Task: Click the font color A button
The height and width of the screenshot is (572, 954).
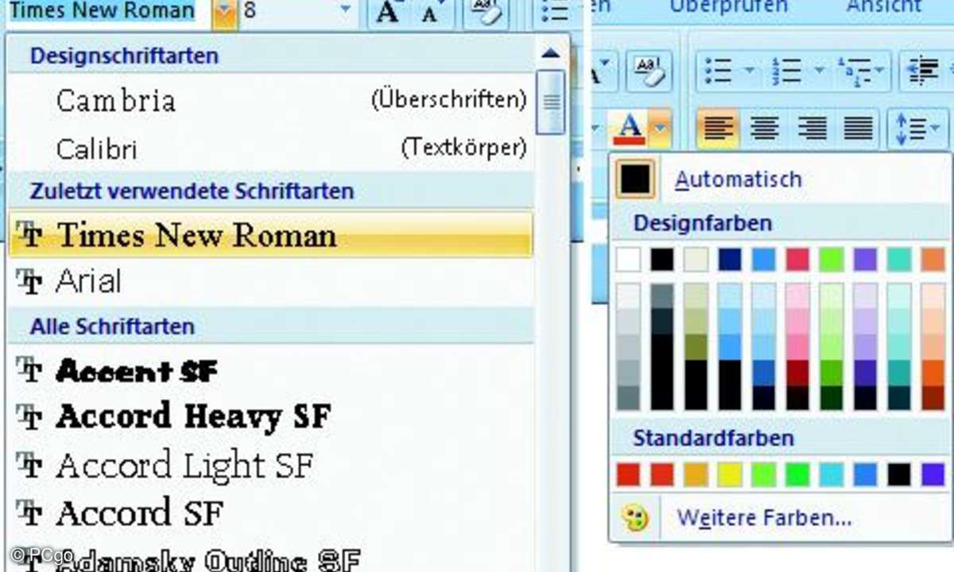Action: pyautogui.click(x=630, y=127)
